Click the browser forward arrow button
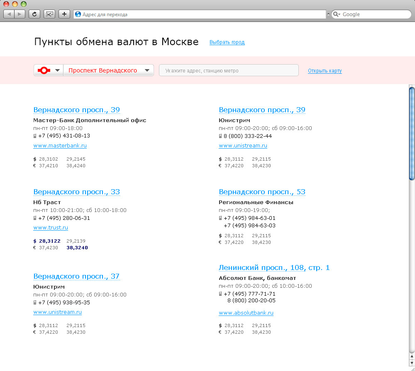415x371 pixels. click(20, 14)
